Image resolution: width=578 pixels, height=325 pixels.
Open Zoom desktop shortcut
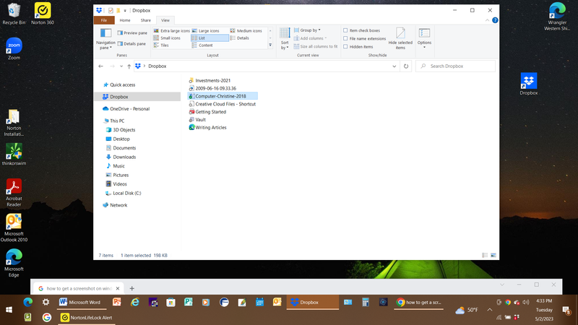pos(14,48)
